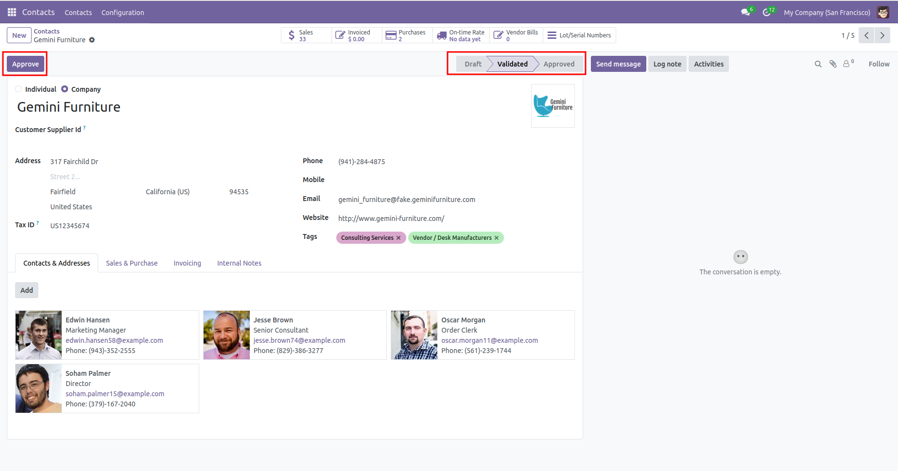Open the activities clock icon
898x471 pixels.
click(767, 12)
